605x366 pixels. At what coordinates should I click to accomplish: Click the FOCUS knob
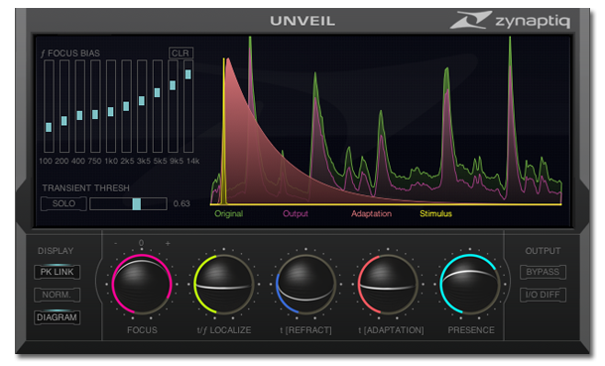click(142, 285)
